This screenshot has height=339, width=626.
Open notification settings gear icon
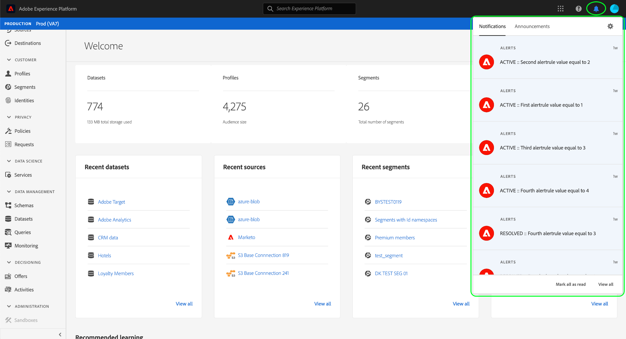coord(610,26)
